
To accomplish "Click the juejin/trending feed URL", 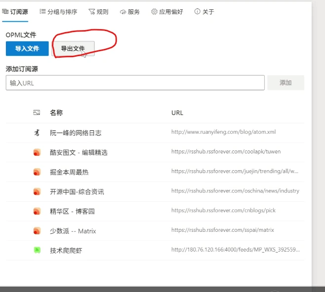I will [235, 171].
